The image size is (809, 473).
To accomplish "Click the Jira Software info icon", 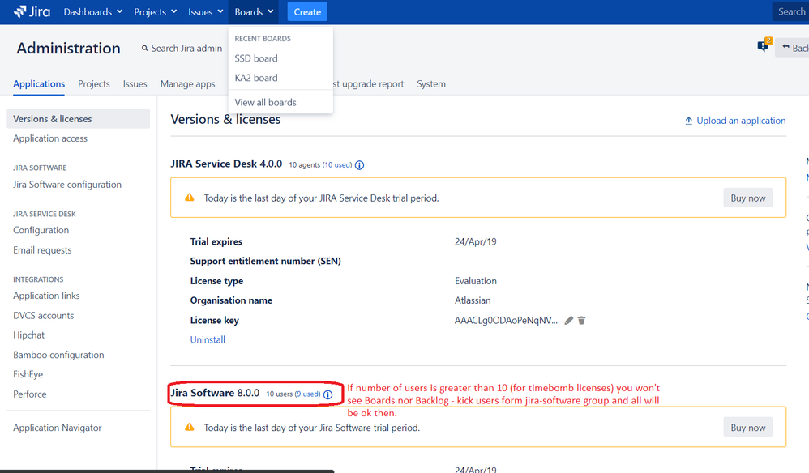I will click(x=327, y=394).
